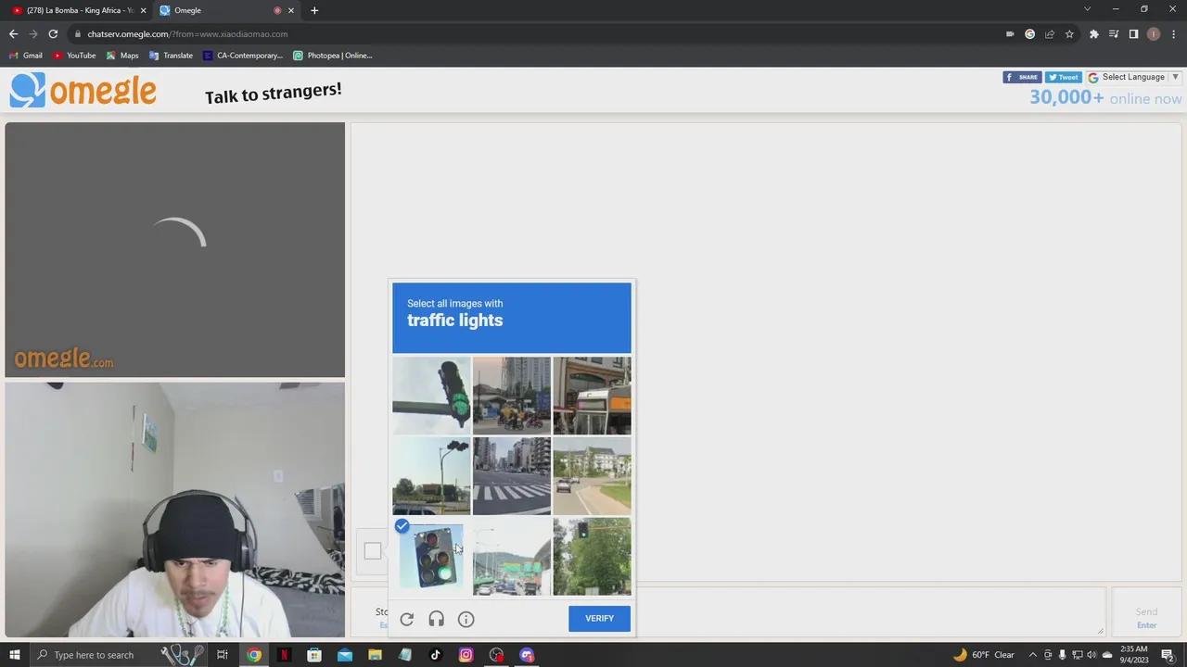
Task: Click the Omegle logo
Action: click(83, 91)
